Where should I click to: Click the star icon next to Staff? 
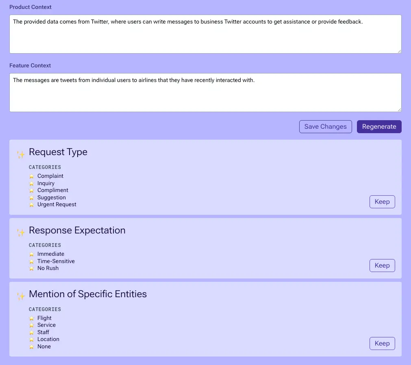point(32,333)
